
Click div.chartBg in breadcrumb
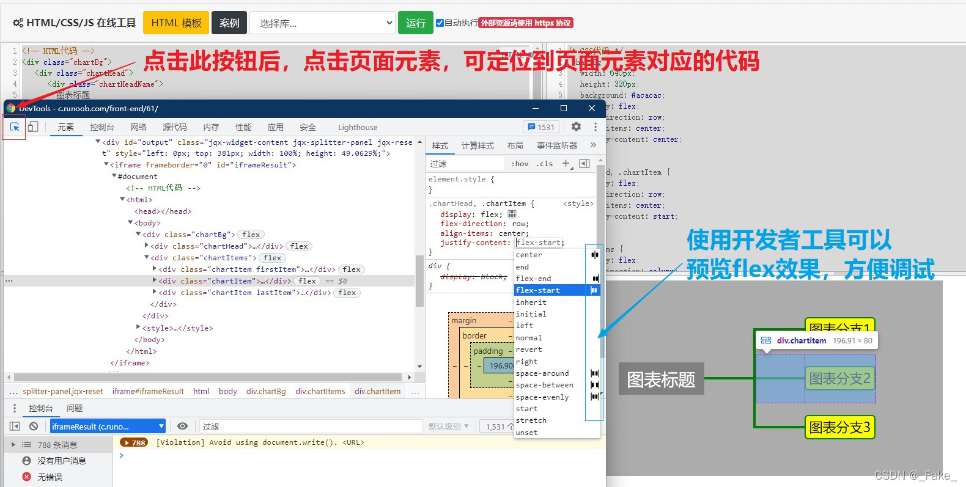click(266, 391)
